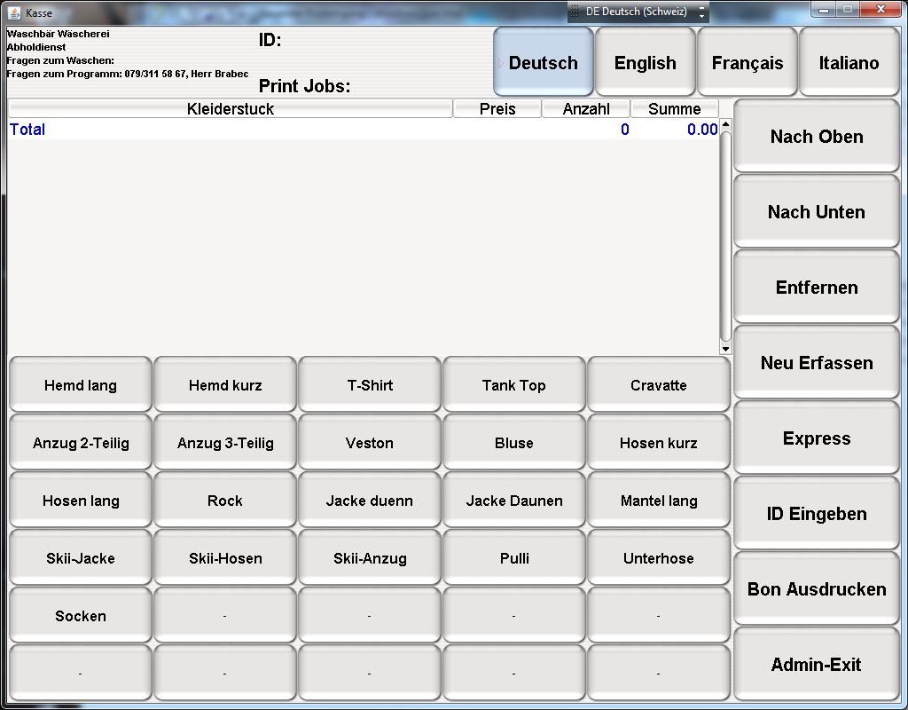Click the item list scrollbar track
The height and width of the screenshot is (710, 908).
(725, 236)
